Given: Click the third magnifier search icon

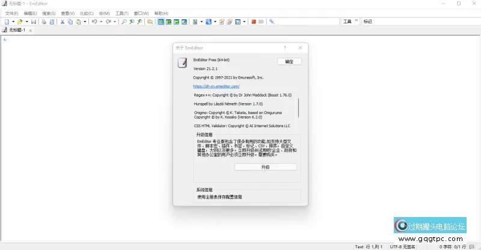Looking at the screenshot, I should (139, 22).
